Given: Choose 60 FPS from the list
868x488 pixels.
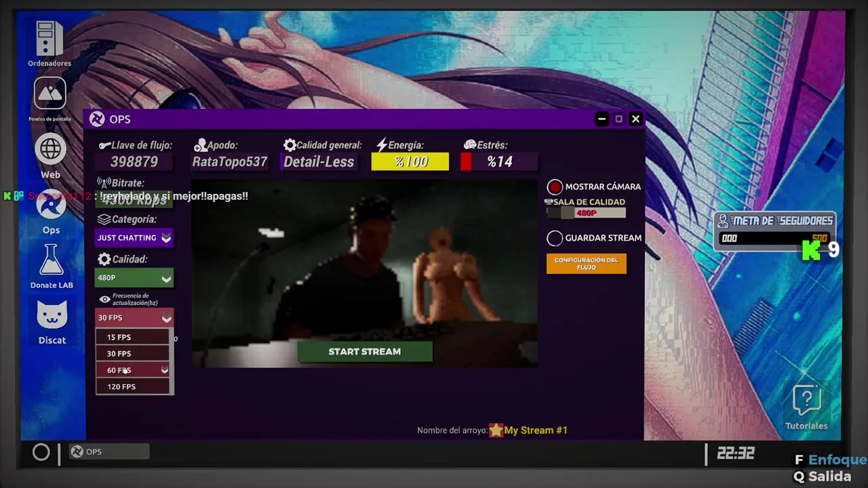Looking at the screenshot, I should coord(133,370).
